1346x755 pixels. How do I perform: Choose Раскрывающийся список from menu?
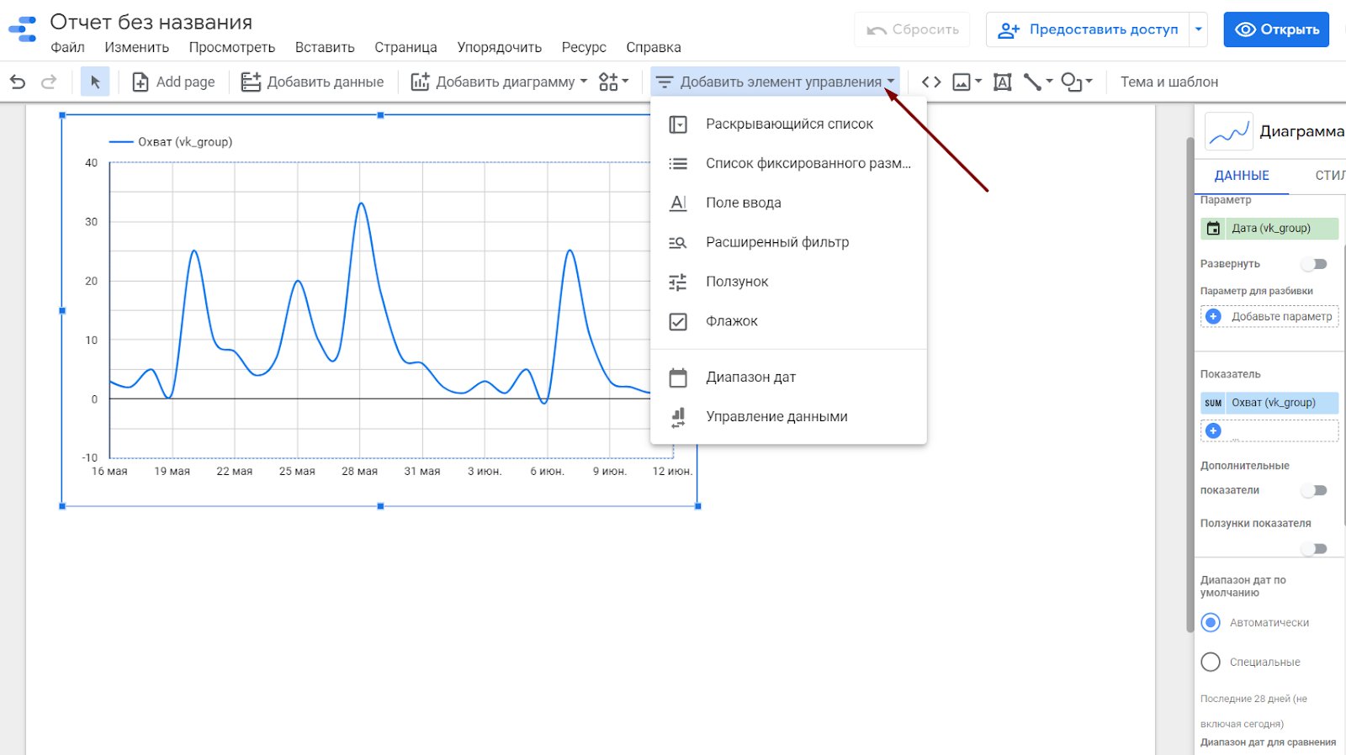pyautogui.click(x=789, y=124)
